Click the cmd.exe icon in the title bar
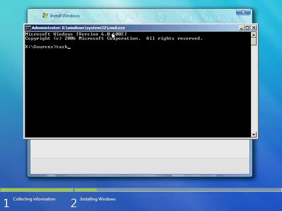This screenshot has height=211, width=282. click(28, 28)
